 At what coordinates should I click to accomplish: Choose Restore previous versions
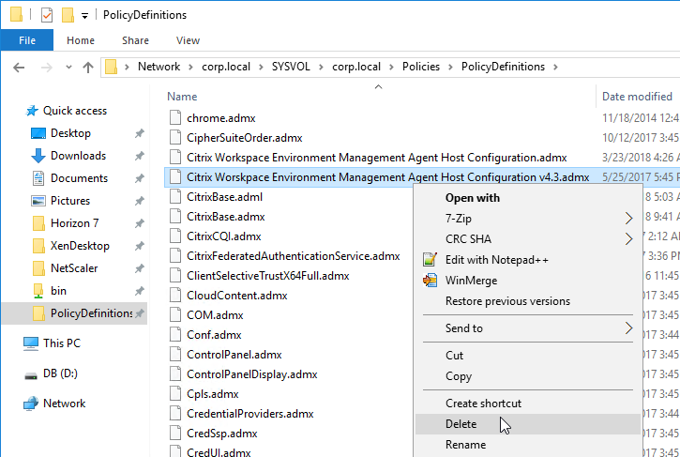(x=528, y=301)
